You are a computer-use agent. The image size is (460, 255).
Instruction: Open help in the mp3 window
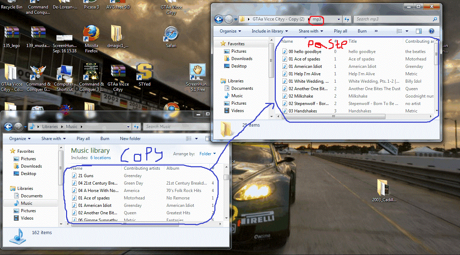click(432, 31)
